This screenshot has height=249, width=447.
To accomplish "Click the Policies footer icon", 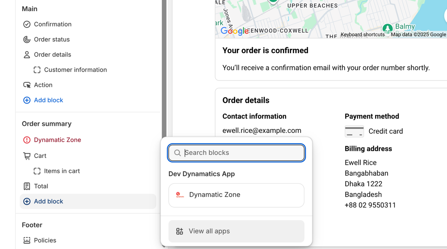I will [27, 240].
